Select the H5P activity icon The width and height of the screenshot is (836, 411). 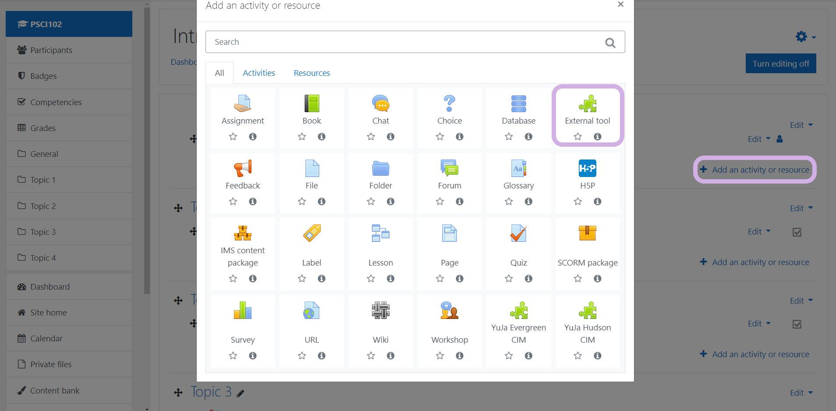[587, 169]
